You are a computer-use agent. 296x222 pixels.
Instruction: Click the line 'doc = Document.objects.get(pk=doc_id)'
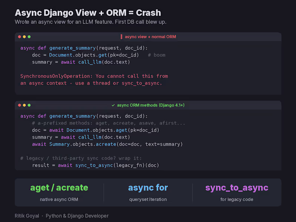[x=85, y=55]
